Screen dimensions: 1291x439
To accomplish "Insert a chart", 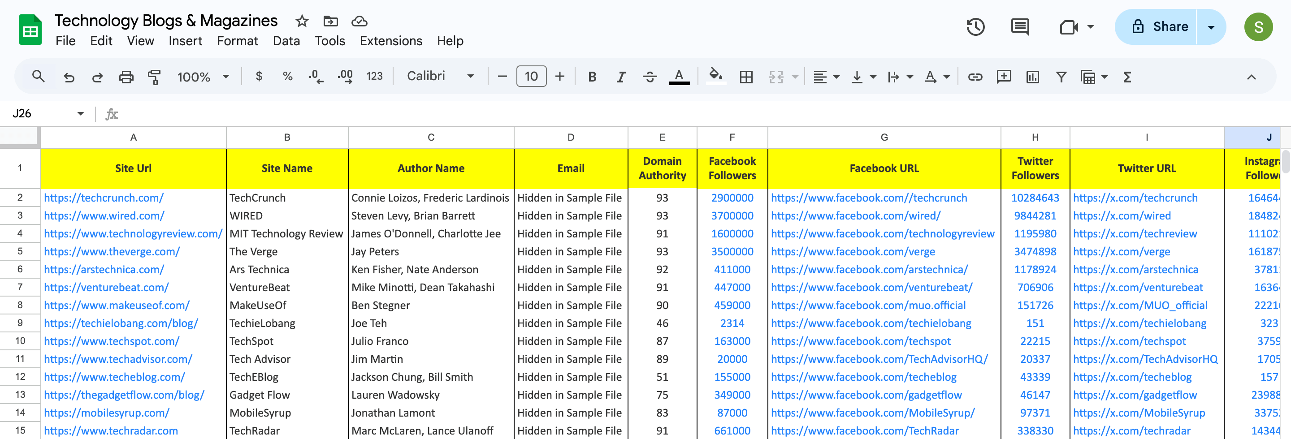I will point(1032,77).
